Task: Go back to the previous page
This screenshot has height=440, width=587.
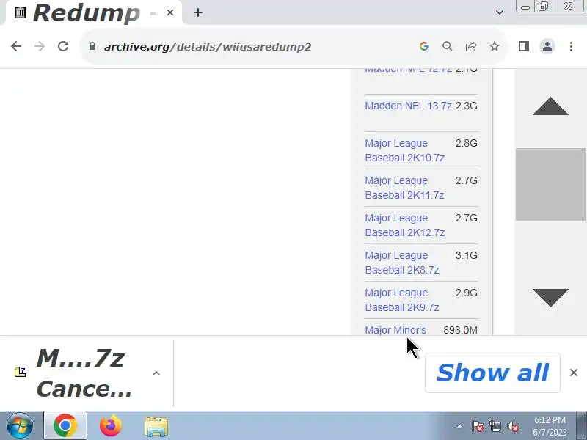Action: pos(16,46)
